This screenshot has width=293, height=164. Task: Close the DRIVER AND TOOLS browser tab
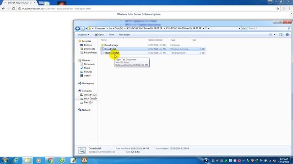click(35, 3)
